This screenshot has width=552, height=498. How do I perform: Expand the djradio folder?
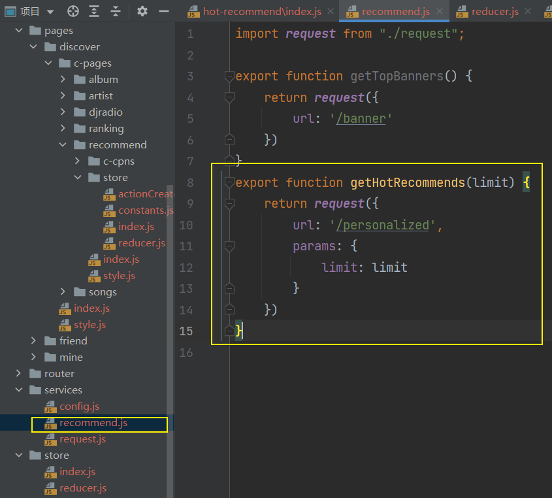[x=63, y=112]
